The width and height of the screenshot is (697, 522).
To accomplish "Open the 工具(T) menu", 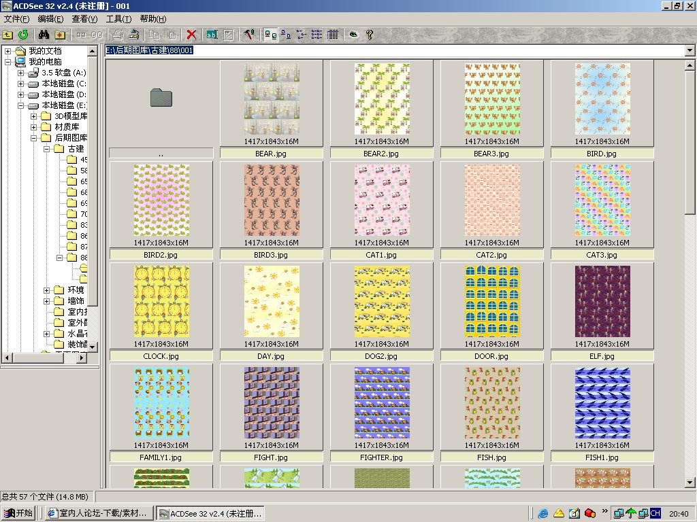I will [x=118, y=18].
